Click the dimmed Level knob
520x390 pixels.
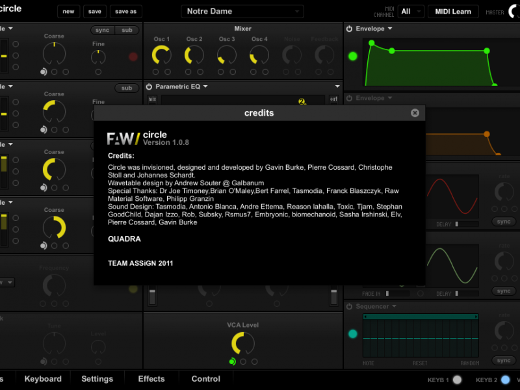(98, 347)
